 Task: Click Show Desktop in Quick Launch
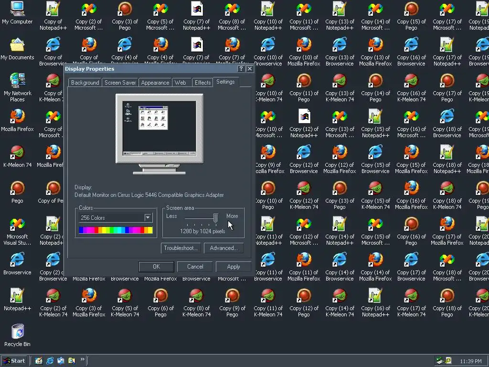pos(39,361)
